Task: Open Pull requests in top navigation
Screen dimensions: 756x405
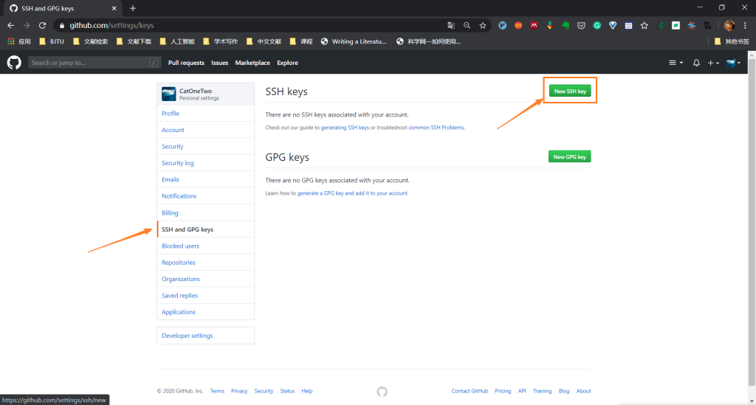Action: (186, 63)
